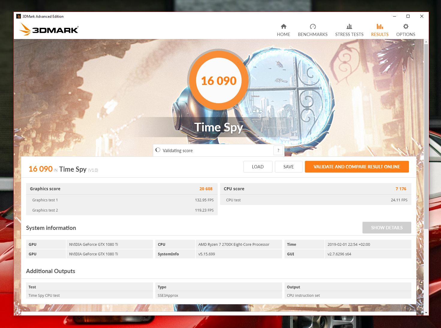Click the 16 090 score circle

click(219, 81)
